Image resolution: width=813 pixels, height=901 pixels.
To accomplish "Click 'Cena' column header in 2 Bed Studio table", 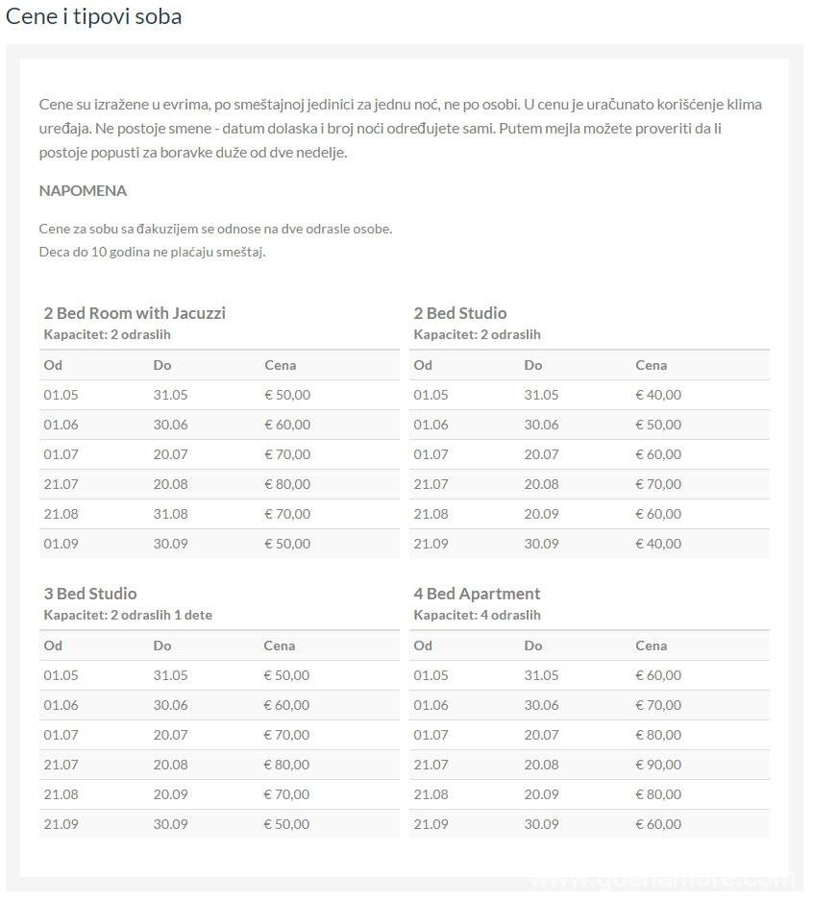I will point(651,365).
